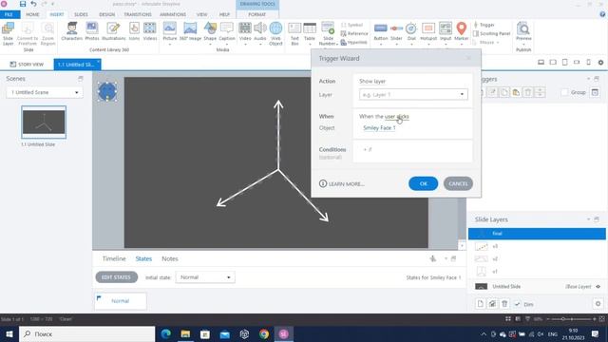The image size is (608, 342).
Task: Open the Photos content library
Action: click(92, 31)
